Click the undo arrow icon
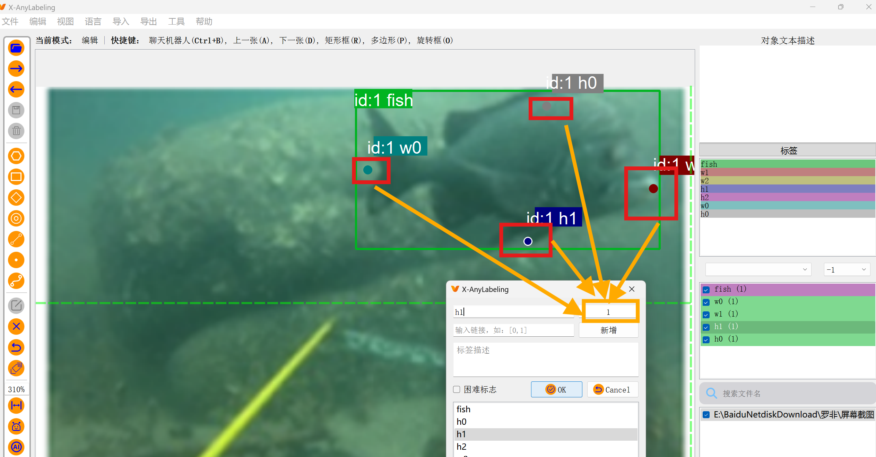 16,347
